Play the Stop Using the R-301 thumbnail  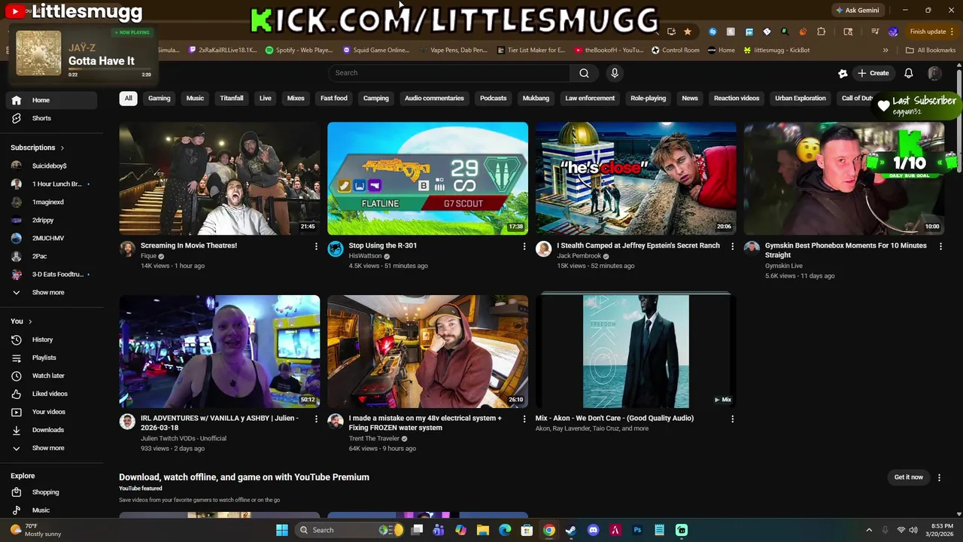(427, 178)
